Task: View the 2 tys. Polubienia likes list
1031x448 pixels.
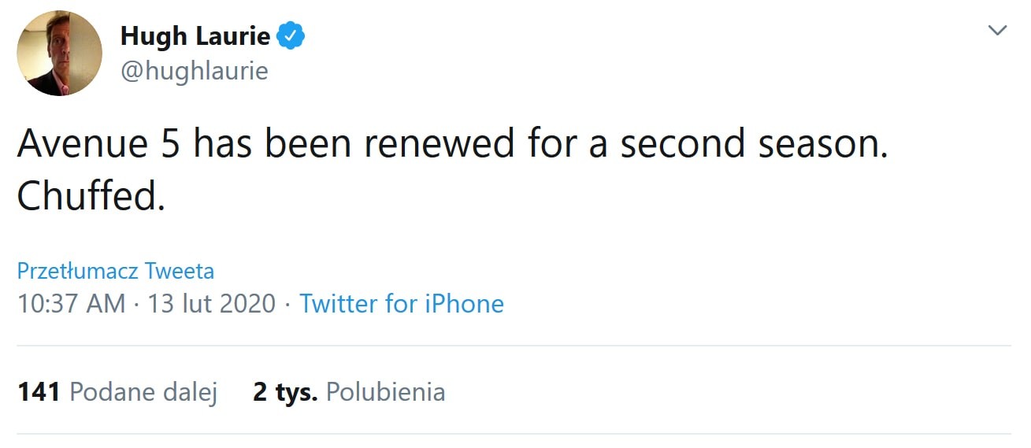Action: [349, 392]
